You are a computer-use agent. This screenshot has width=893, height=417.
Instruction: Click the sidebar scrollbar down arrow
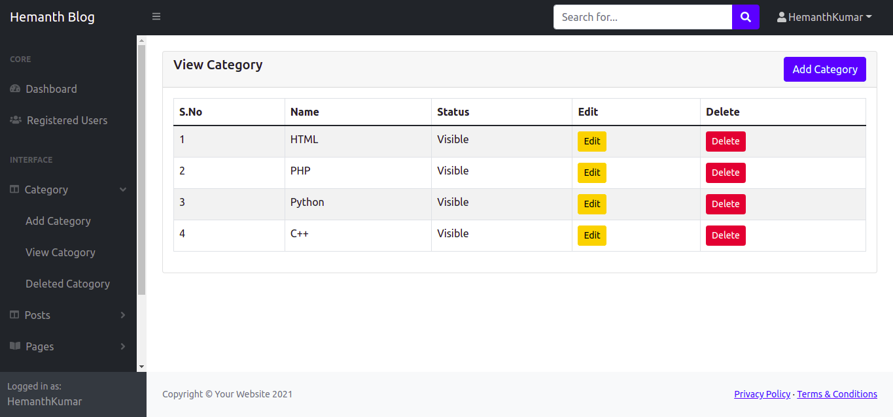point(141,367)
